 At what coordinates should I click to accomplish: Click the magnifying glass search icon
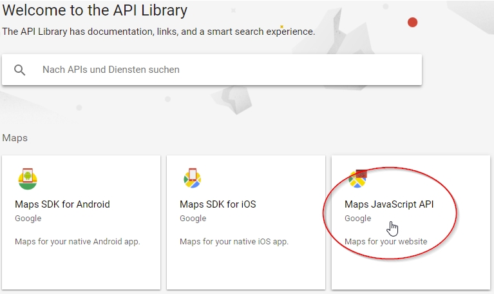click(19, 70)
